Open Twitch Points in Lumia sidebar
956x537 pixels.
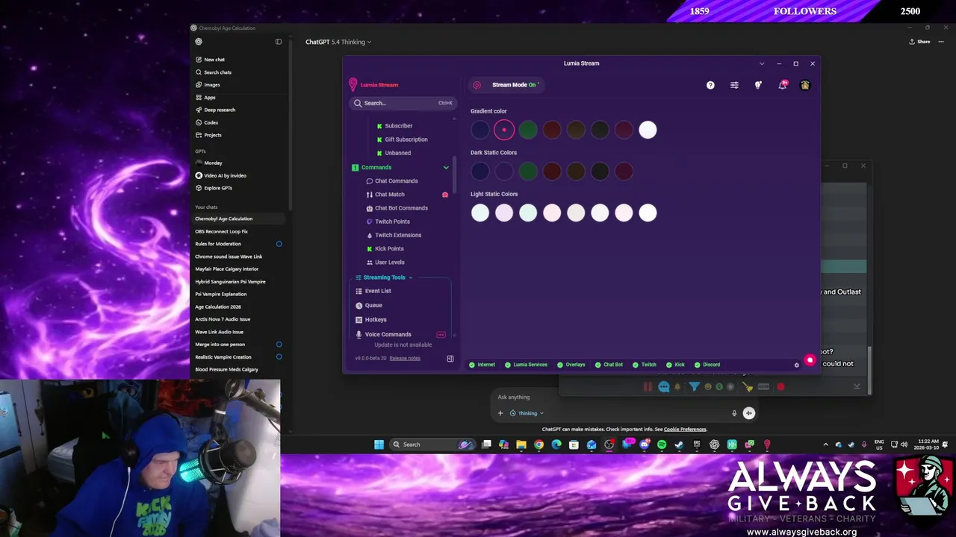(x=388, y=222)
